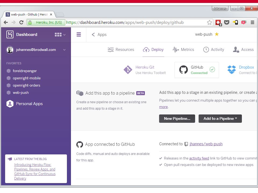Click the Deploy cloud upload icon

pyautogui.click(x=146, y=50)
